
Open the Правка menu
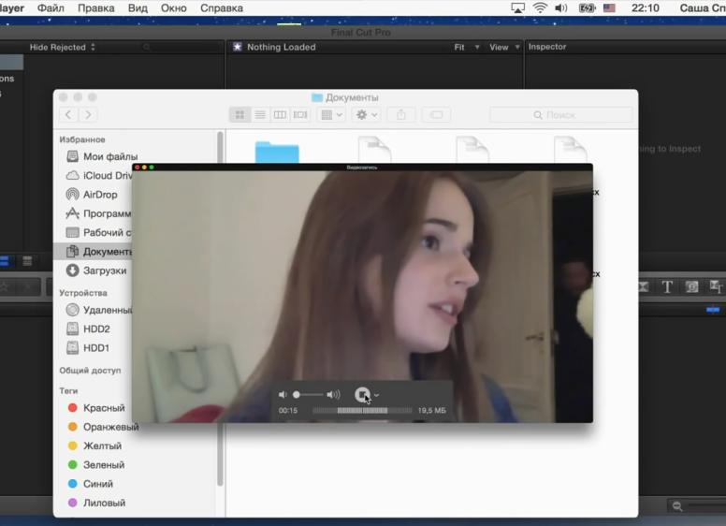pos(95,7)
